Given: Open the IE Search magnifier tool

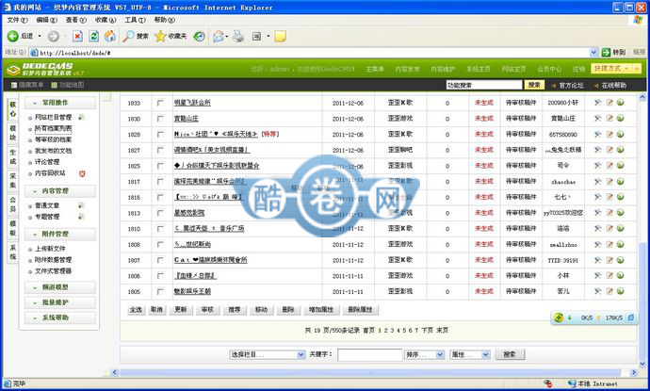Looking at the screenshot, I should (128, 37).
